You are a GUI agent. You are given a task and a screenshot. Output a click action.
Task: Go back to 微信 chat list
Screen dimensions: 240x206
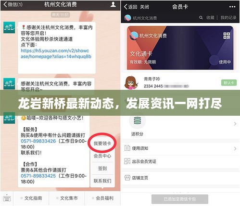pyautogui.click(x=13, y=4)
